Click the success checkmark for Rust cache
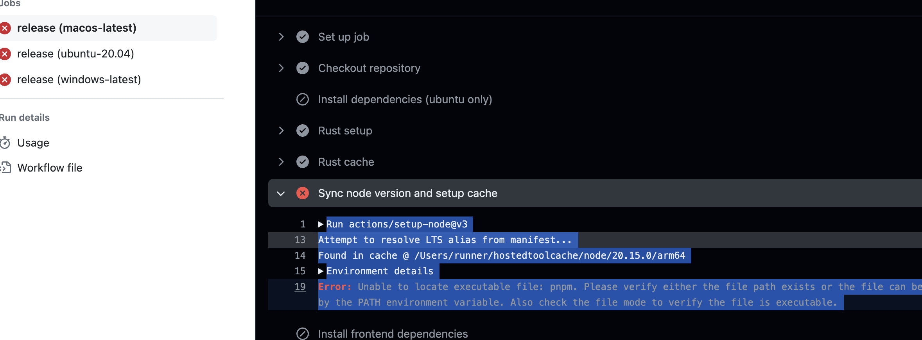This screenshot has height=340, width=922. (x=302, y=162)
